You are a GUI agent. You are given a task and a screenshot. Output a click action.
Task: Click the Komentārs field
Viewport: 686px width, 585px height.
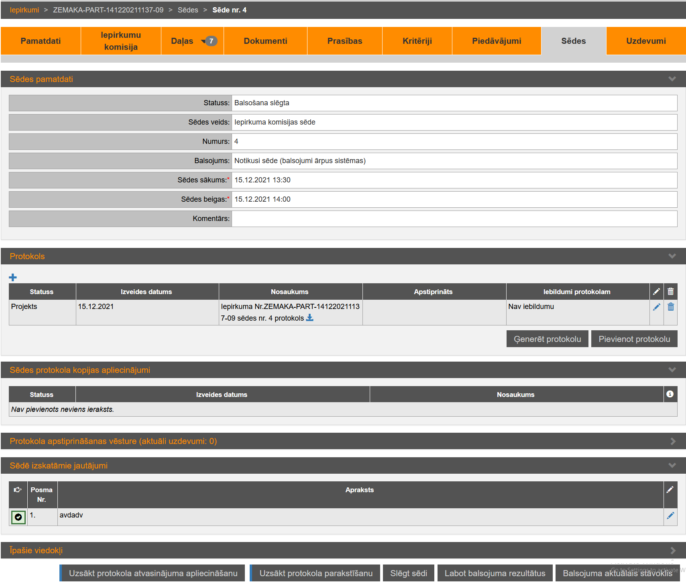[x=454, y=219]
